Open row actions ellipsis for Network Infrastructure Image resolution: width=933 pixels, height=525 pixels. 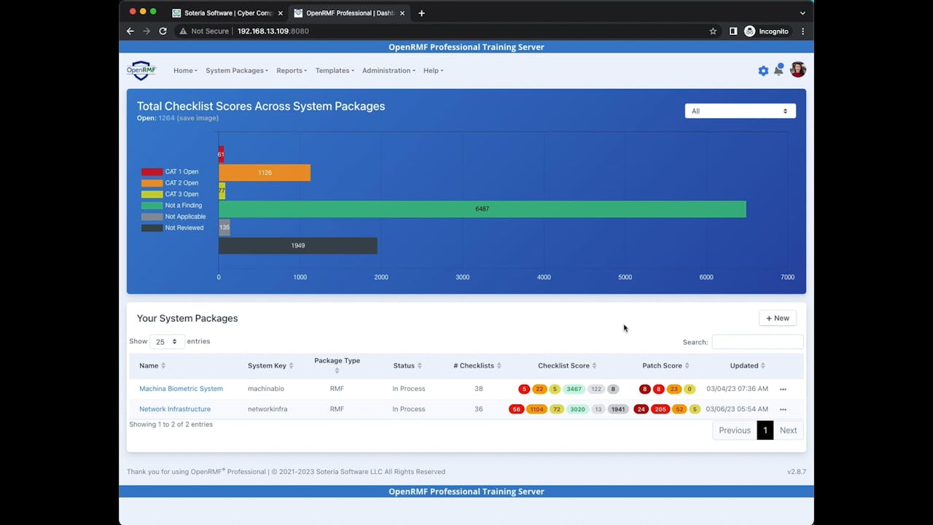[x=783, y=409]
